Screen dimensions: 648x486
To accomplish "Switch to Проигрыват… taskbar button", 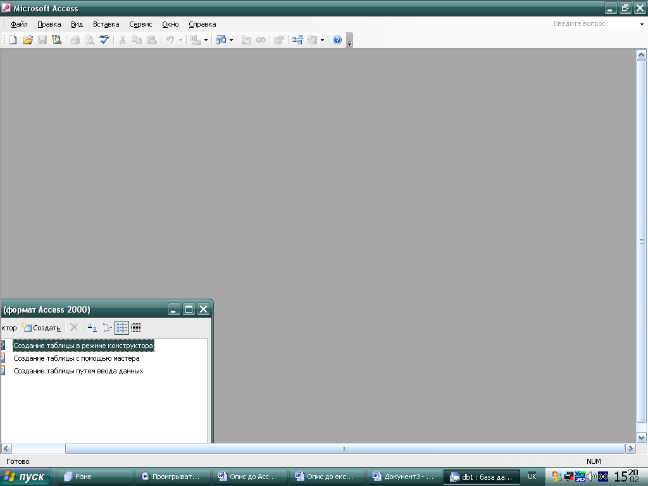I will coord(173,477).
